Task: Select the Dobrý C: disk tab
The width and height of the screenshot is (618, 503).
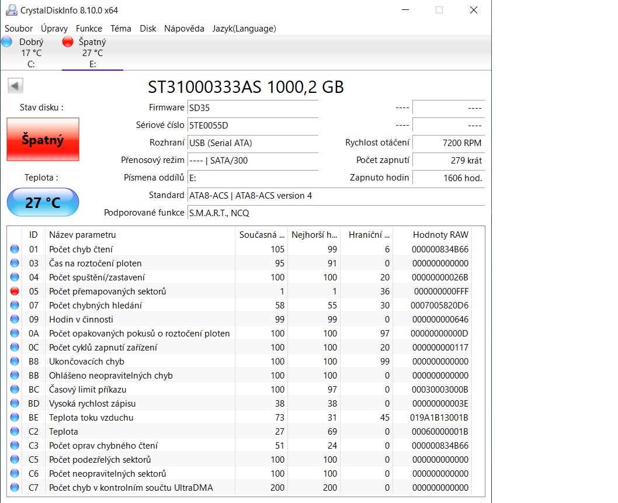Action: pyautogui.click(x=31, y=53)
